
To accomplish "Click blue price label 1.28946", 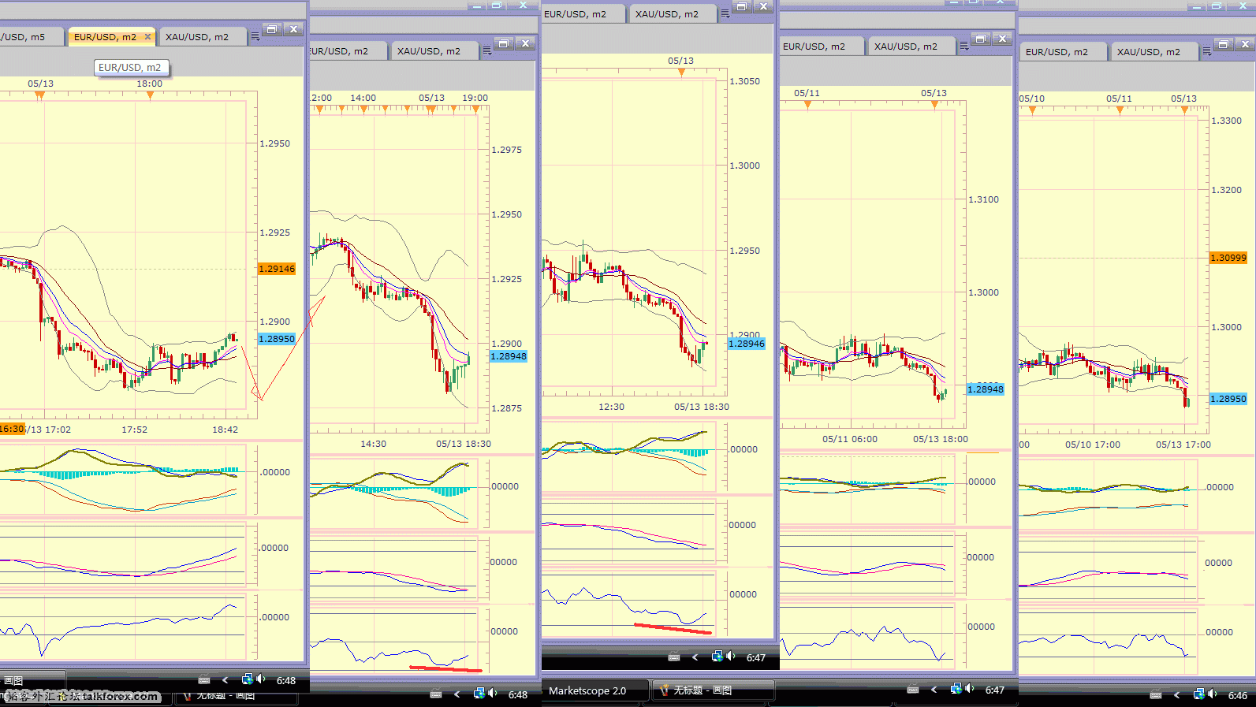I will 747,344.
